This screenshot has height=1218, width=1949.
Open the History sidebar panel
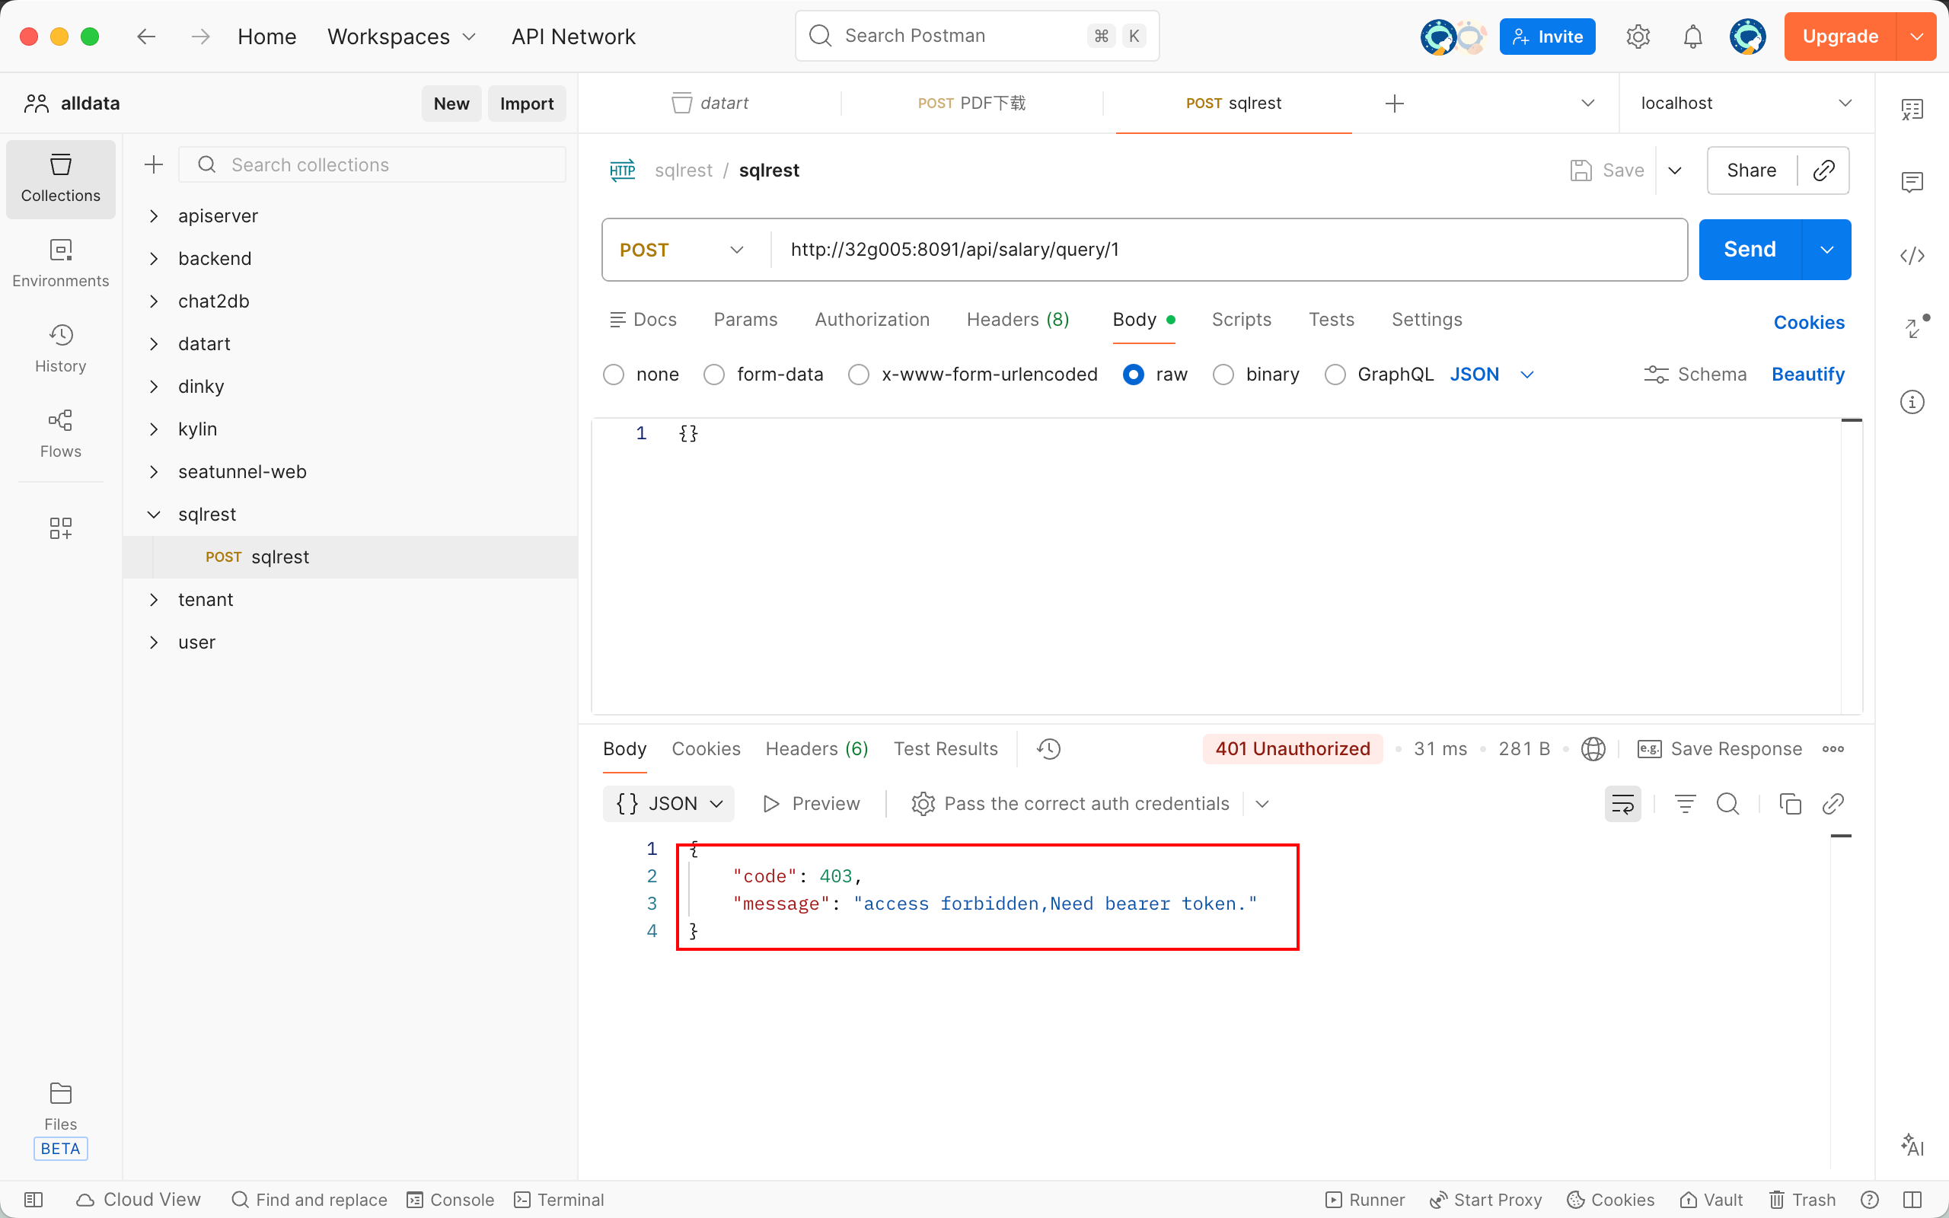coord(60,347)
